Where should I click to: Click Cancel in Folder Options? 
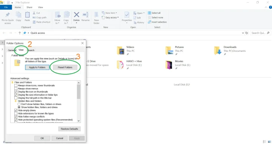60,138
